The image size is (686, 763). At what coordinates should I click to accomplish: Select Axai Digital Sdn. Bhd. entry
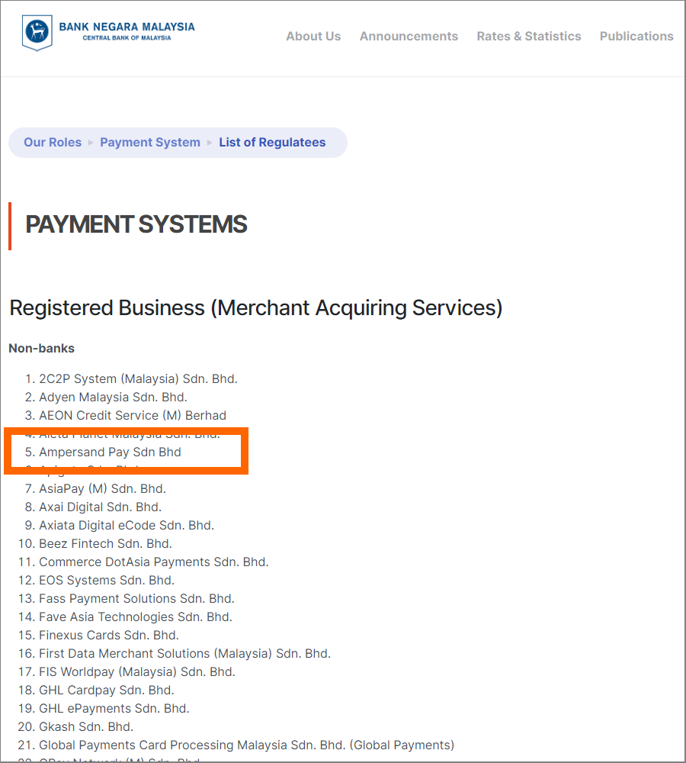coord(100,507)
